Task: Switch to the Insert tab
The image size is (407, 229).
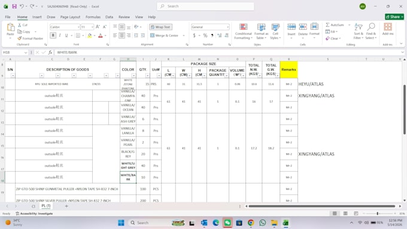Action: pyautogui.click(x=37, y=17)
